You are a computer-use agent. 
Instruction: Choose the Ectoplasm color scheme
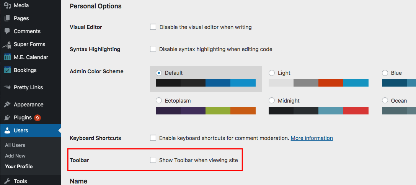159,100
